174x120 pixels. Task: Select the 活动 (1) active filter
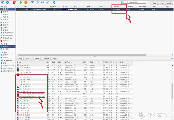pyautogui.click(x=8, y=25)
